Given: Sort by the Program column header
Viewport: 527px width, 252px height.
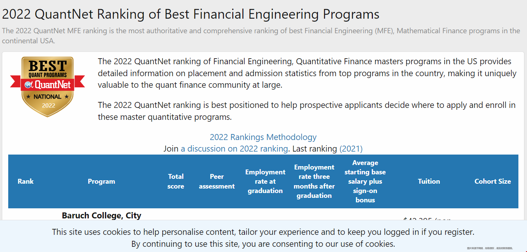Looking at the screenshot, I should click(x=101, y=181).
